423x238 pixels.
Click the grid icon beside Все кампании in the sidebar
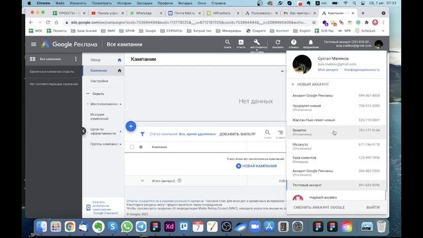click(32, 59)
